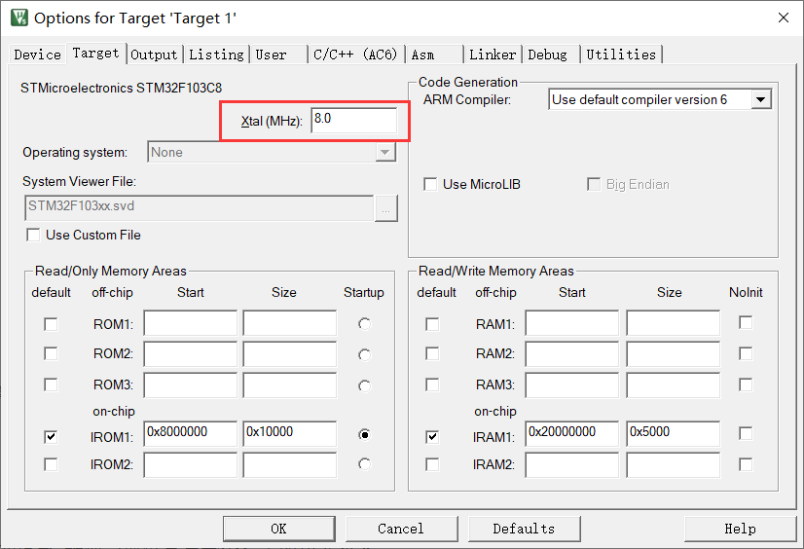Select IROM1 Startup radio button
This screenshot has height=549, width=804.
click(365, 435)
